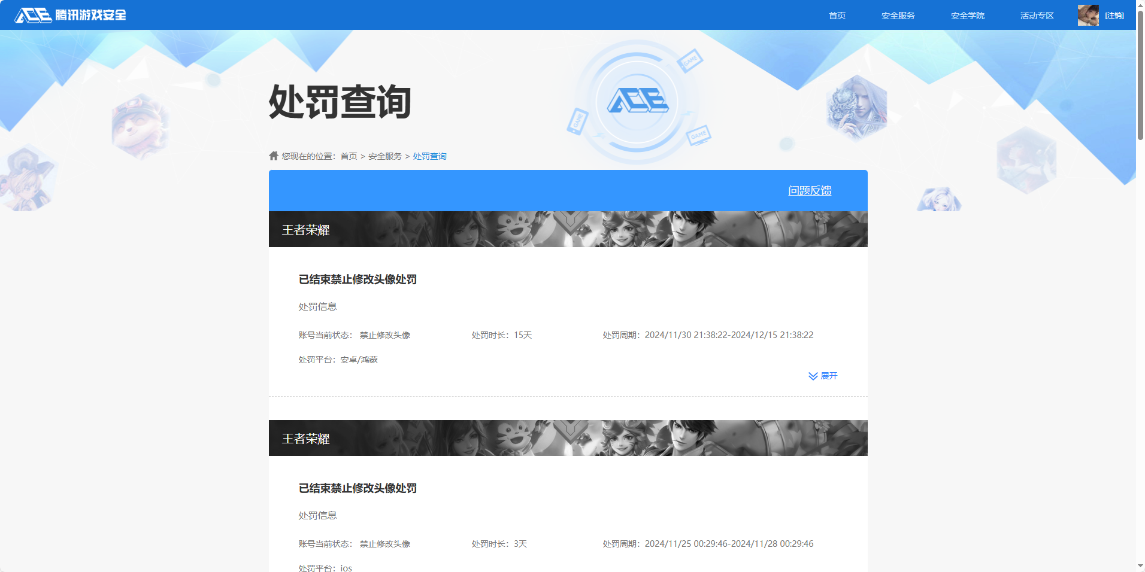This screenshot has width=1145, height=572.
Task: Select the 安全服务 breadcrumb entry
Action: point(384,156)
